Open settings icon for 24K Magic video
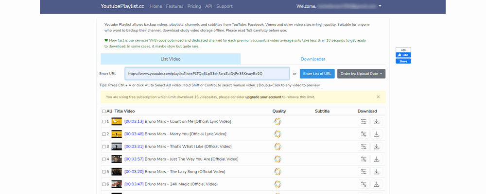This screenshot has height=194, width=486. tap(364, 184)
